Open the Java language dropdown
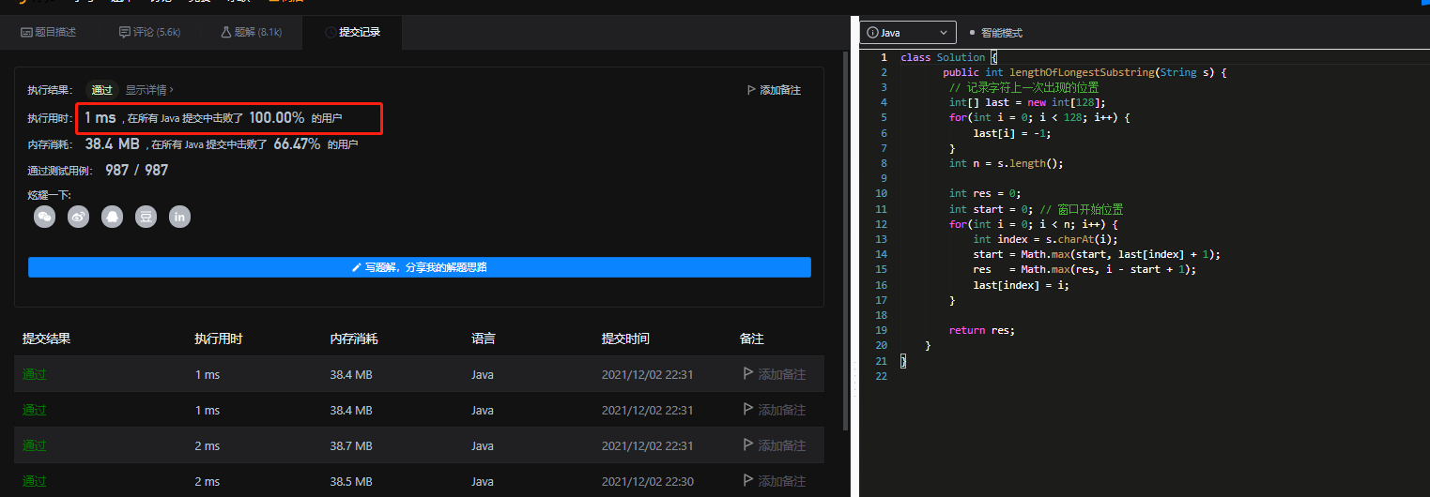This screenshot has height=497, width=1430. 908,33
